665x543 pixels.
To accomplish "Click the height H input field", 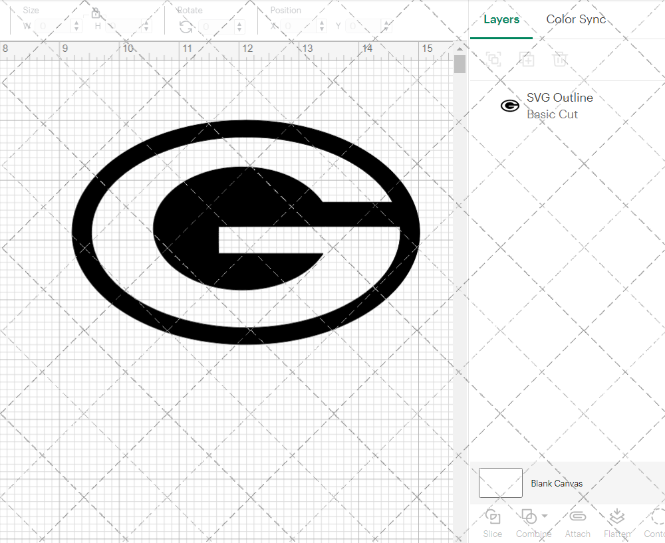I will click(x=122, y=27).
